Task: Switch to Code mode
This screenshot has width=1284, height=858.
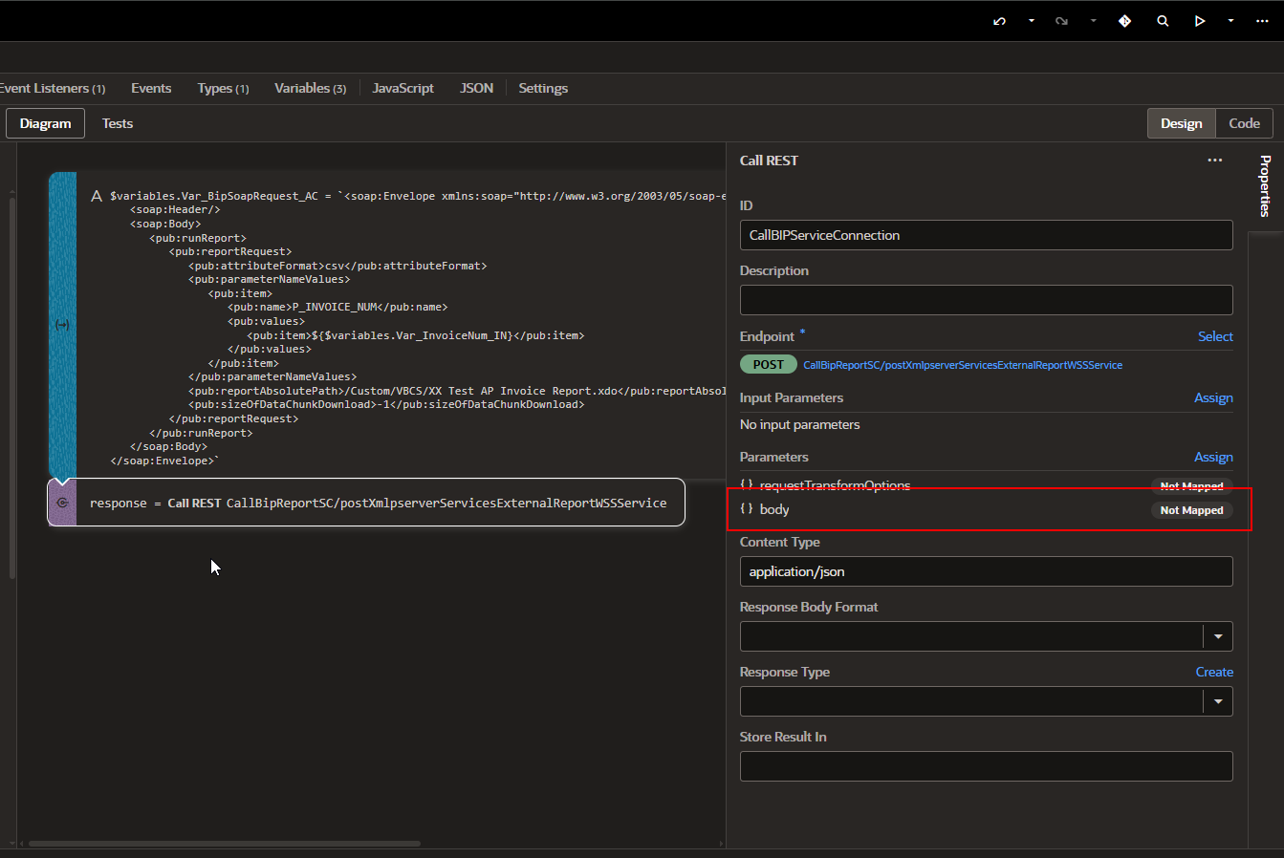Action: [1244, 123]
